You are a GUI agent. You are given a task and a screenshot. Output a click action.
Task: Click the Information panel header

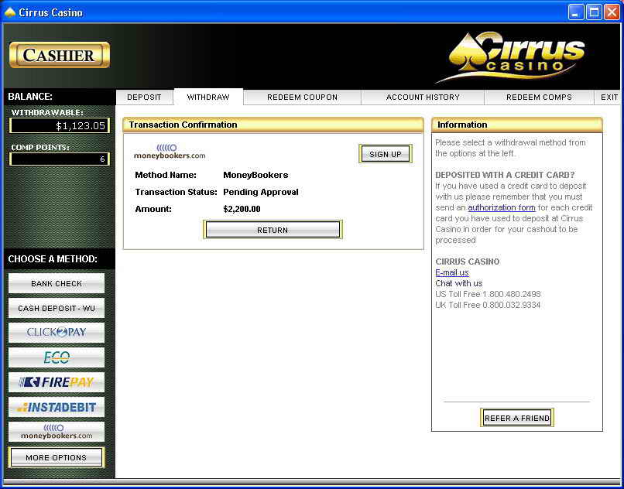tap(517, 125)
